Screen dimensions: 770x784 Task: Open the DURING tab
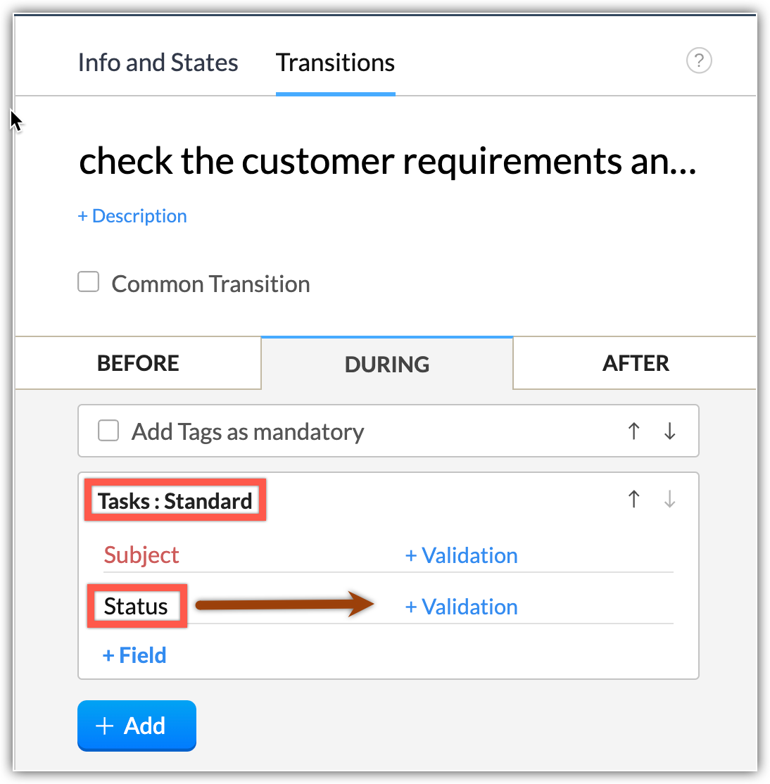click(x=387, y=364)
